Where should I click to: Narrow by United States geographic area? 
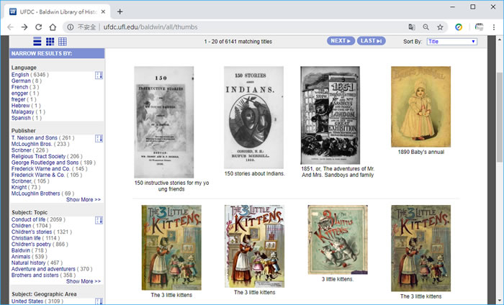click(27, 301)
